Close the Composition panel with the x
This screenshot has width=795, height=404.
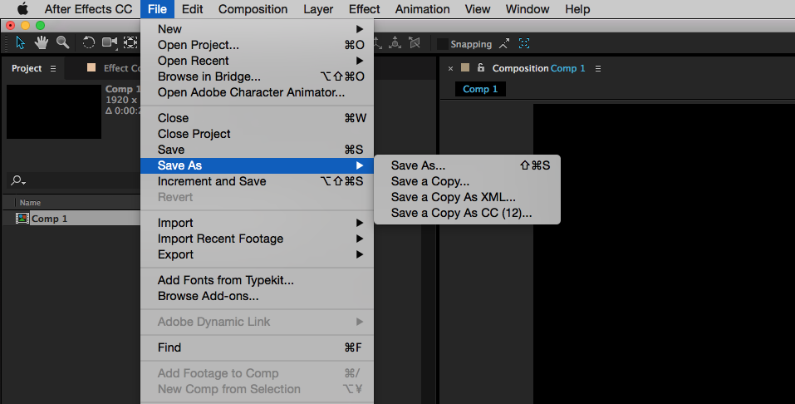click(x=450, y=68)
